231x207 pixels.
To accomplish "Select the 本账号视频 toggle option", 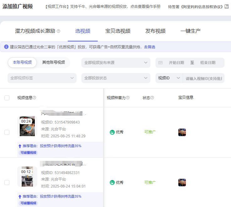I will 22,62.
